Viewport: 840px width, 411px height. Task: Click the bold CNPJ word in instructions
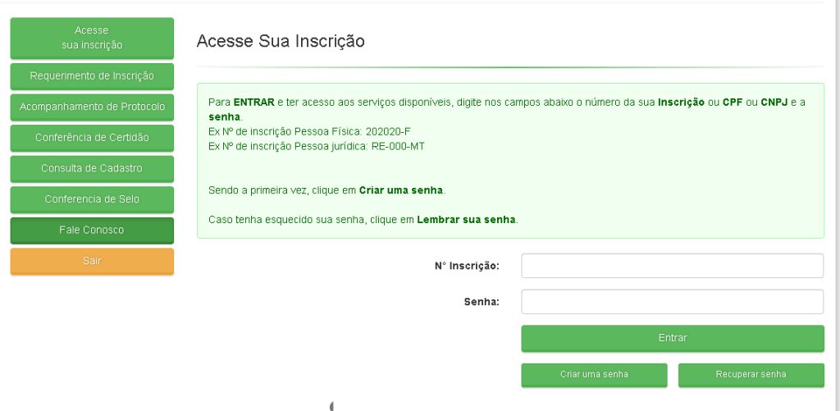(774, 102)
